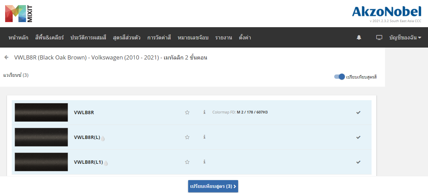Image resolution: width=428 pixels, height=193 pixels.
Task: Open the ตั้งค่า settings menu
Action: [245, 37]
